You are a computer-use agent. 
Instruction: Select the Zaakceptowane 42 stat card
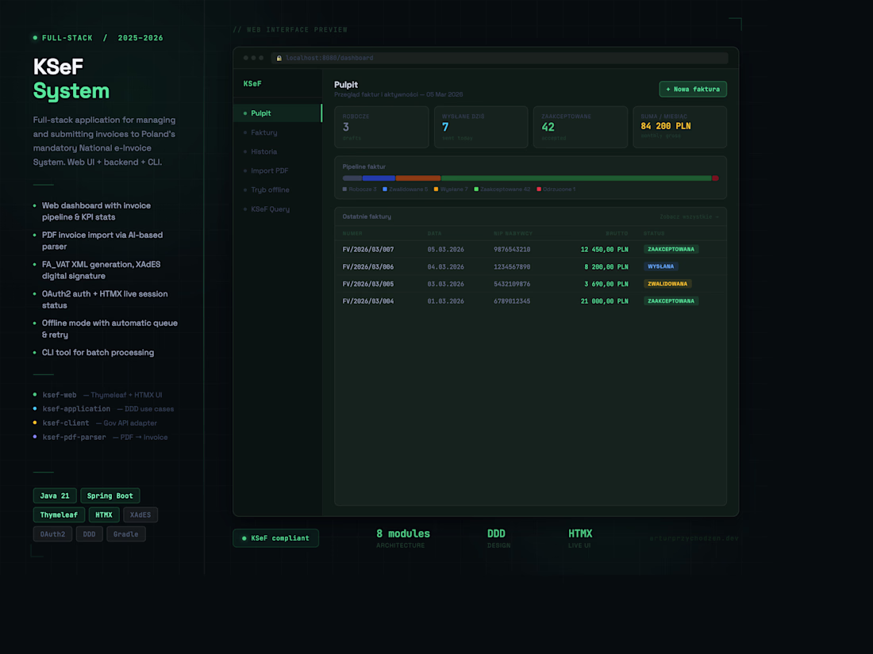click(580, 128)
